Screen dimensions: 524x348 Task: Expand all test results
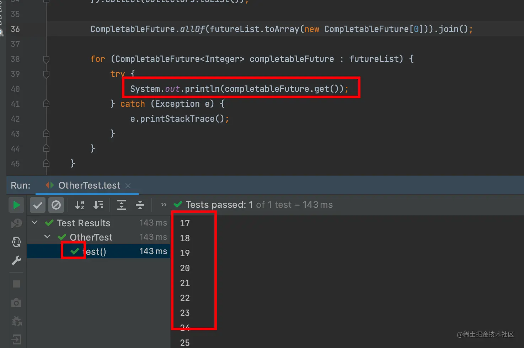122,205
